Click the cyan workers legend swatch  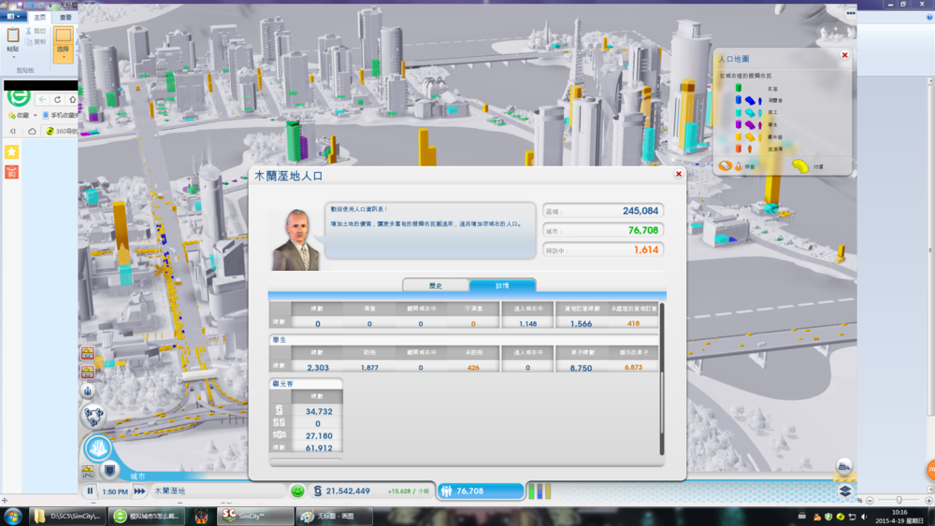click(x=739, y=113)
